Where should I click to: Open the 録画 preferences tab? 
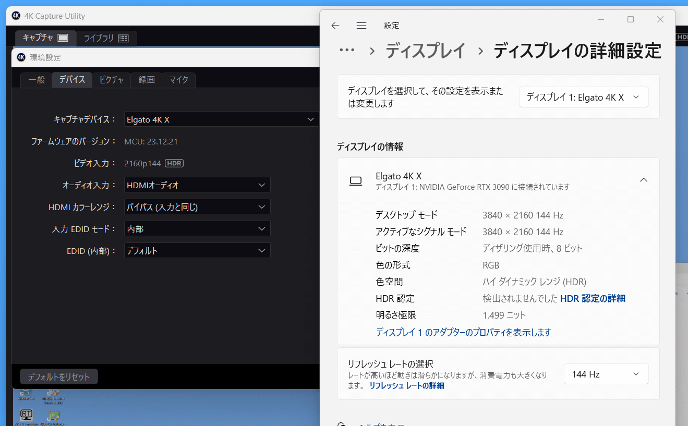point(147,80)
